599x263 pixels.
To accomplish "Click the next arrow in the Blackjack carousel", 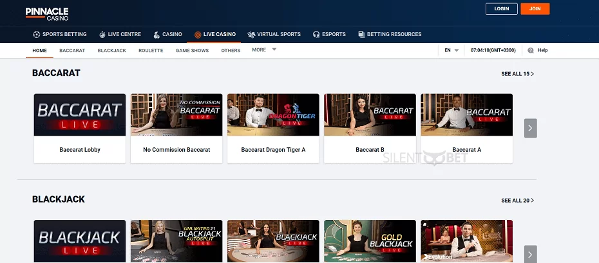I will click(x=530, y=254).
